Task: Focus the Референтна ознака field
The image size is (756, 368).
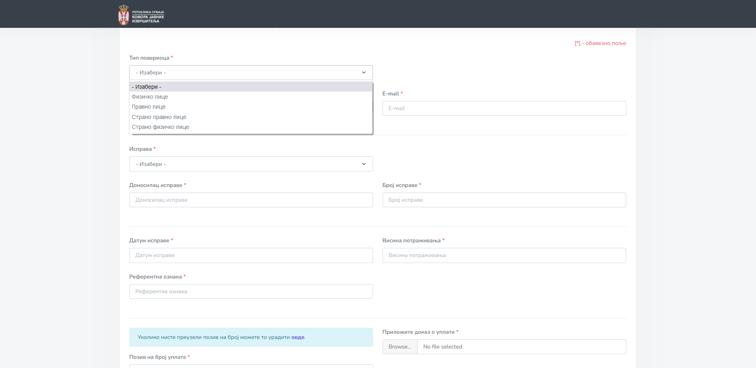Action: (x=250, y=292)
